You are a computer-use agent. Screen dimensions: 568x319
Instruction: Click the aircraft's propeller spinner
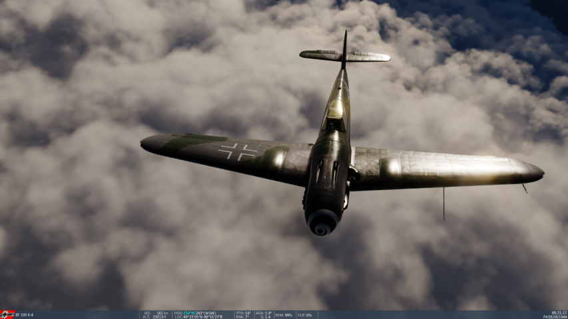pyautogui.click(x=322, y=225)
